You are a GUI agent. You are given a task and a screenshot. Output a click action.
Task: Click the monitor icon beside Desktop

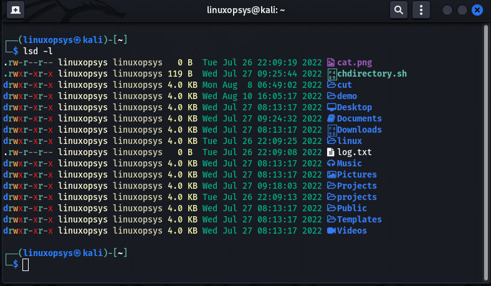(331, 107)
